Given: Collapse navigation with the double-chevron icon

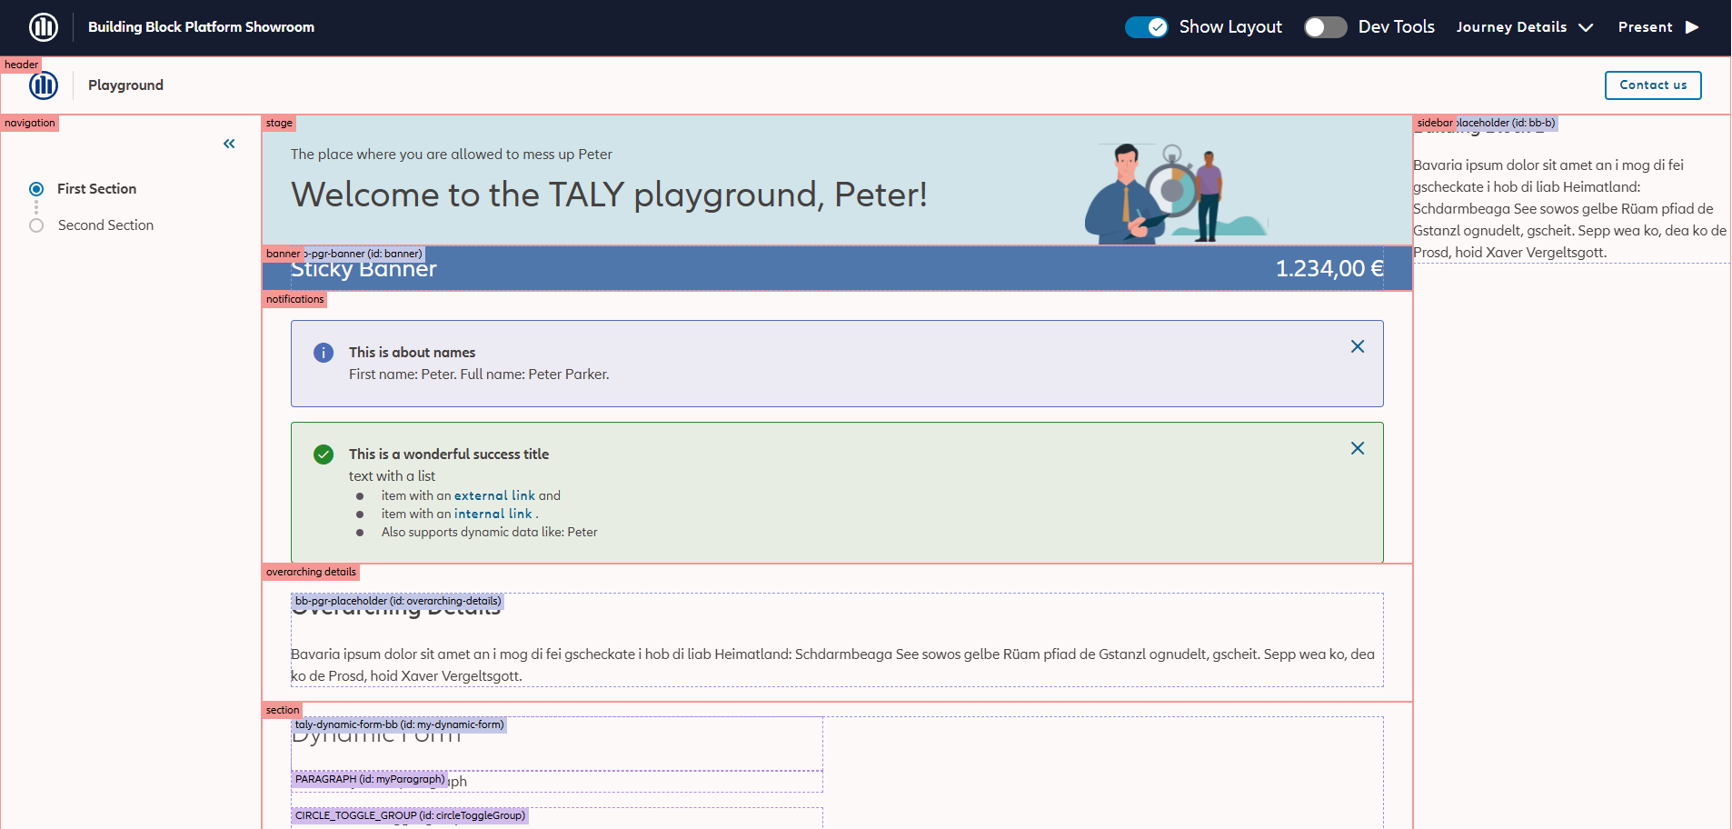Looking at the screenshot, I should tap(229, 144).
